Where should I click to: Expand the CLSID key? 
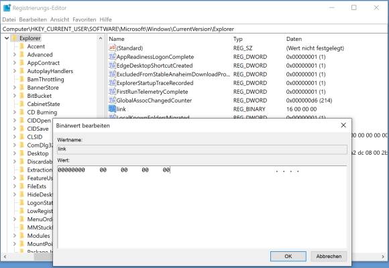14,137
